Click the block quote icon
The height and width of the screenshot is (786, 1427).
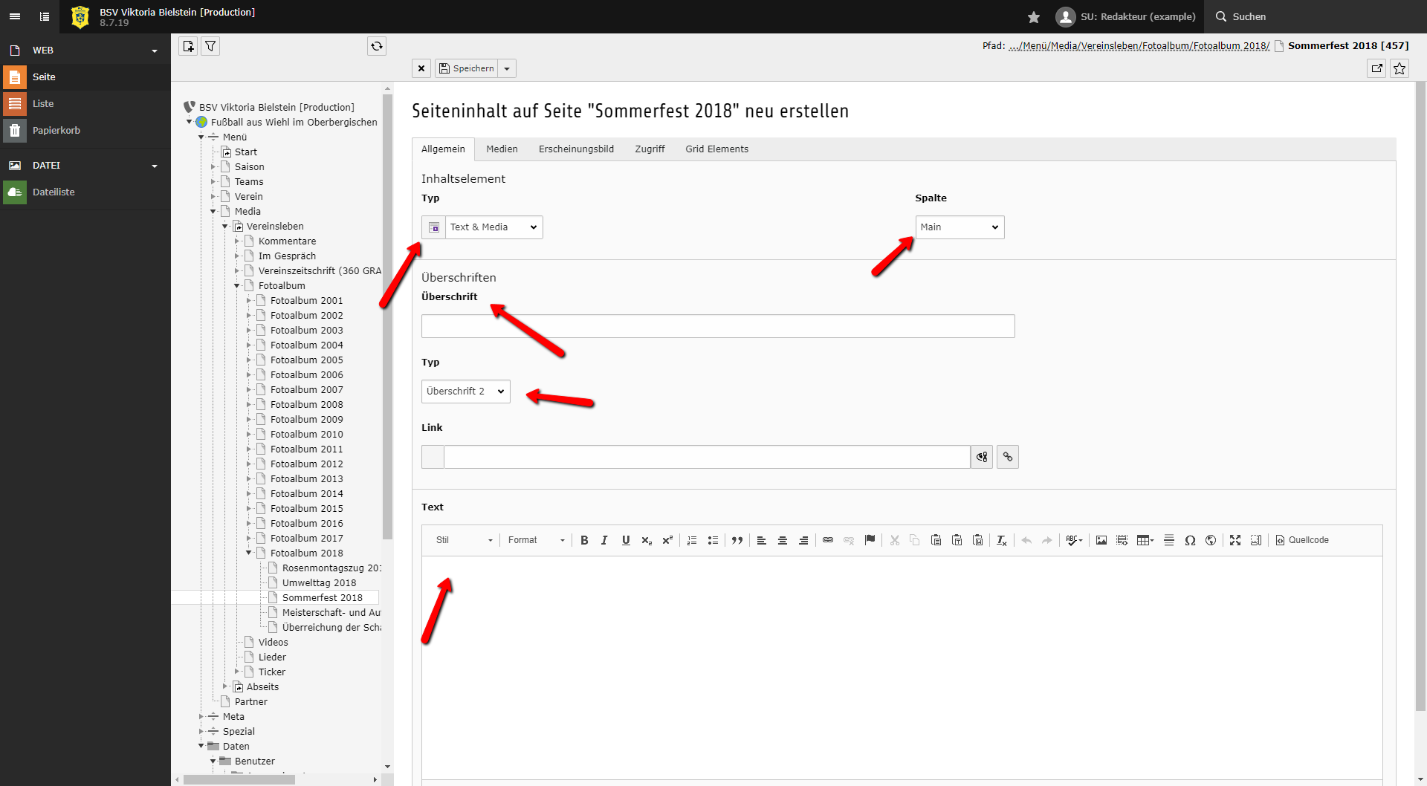(737, 540)
